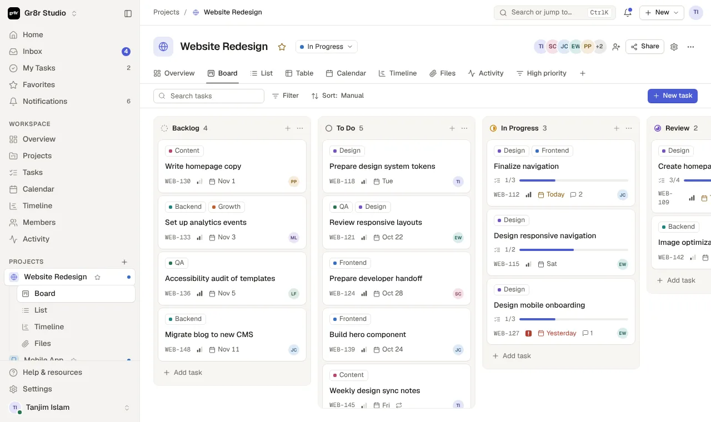Focus the Search tasks field

(x=209, y=96)
